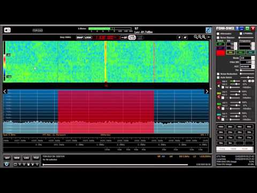This screenshot has height=193, width=257.
Task: Toggle the RX2 squelch checkbox
Action: [223, 98]
